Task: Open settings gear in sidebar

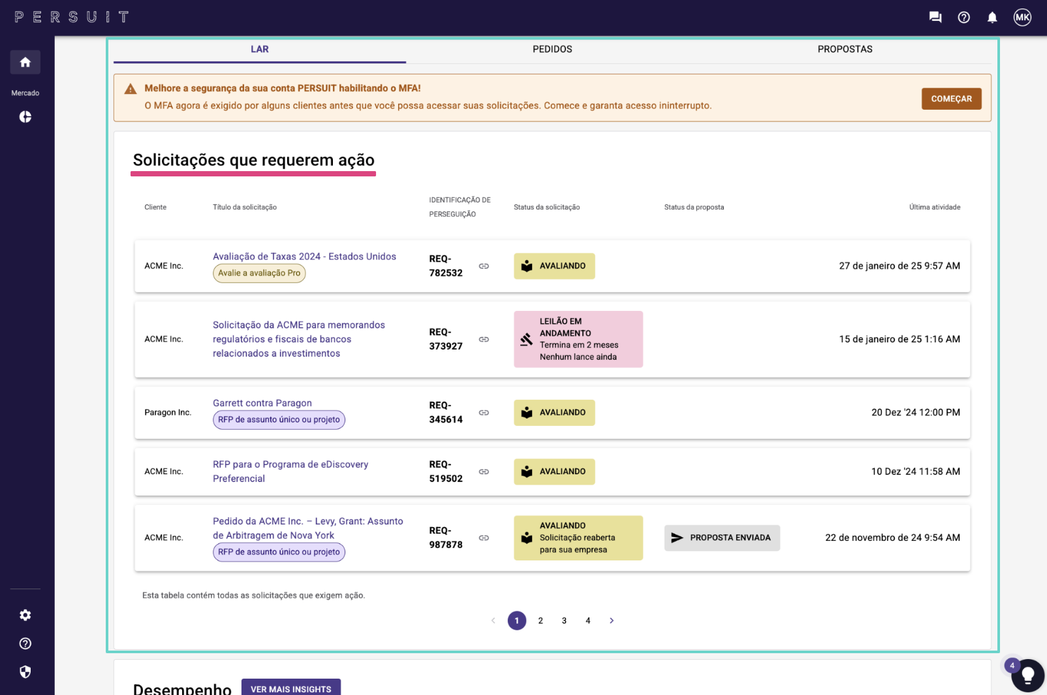Action: [25, 615]
